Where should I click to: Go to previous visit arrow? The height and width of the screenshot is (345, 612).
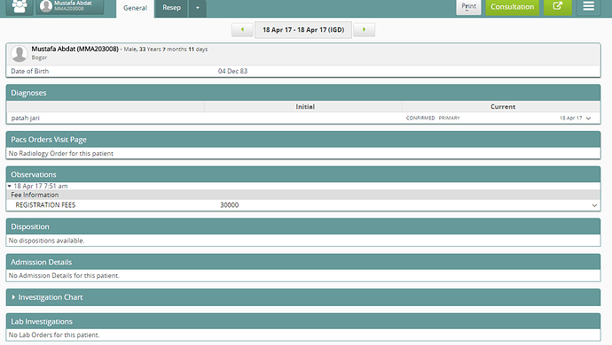(x=242, y=29)
